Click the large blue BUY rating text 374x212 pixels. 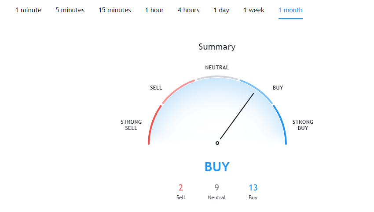click(217, 167)
